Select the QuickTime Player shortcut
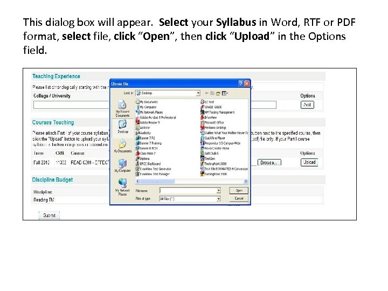388x291 pixels. (x=213, y=138)
